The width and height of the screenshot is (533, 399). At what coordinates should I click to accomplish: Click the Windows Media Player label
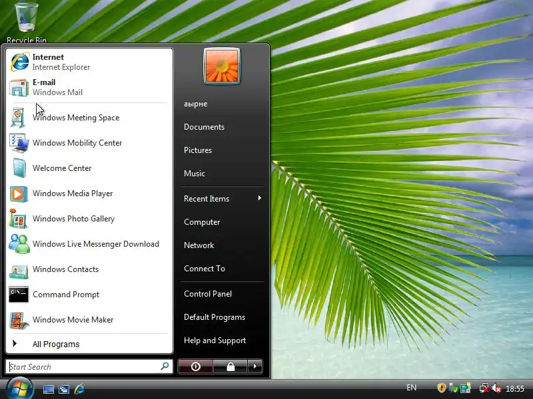(x=73, y=194)
